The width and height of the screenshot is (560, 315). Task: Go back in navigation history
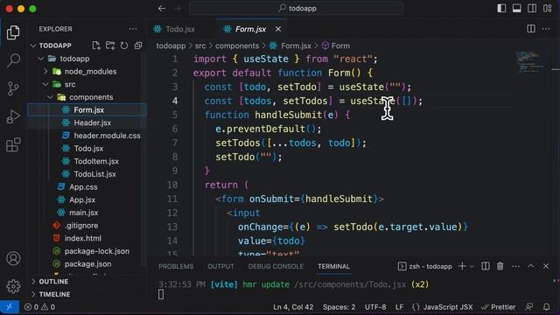[162, 8]
